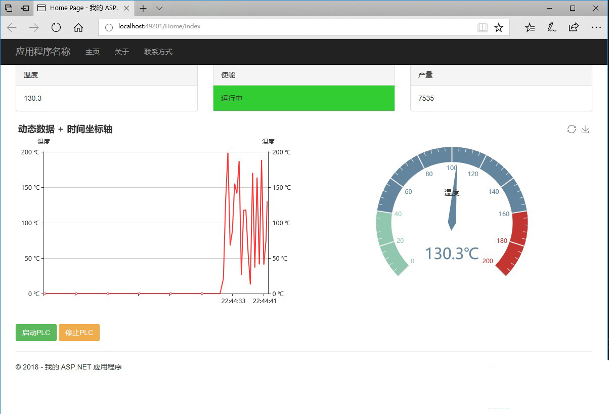Click the gauge reading 130.3℃
609x414 pixels.
click(x=452, y=253)
